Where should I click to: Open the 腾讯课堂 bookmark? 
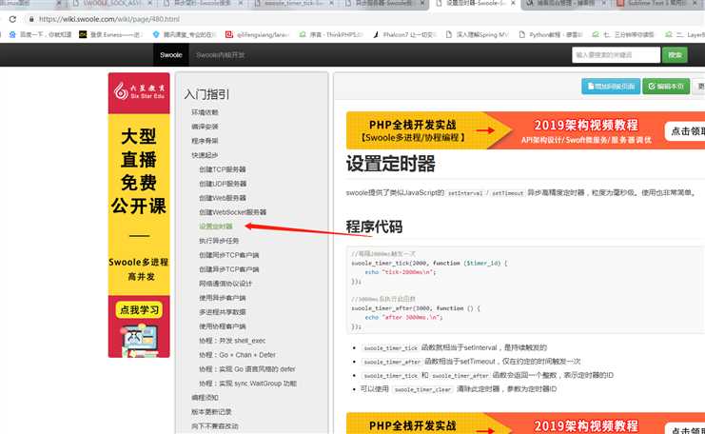pyautogui.click(x=185, y=34)
